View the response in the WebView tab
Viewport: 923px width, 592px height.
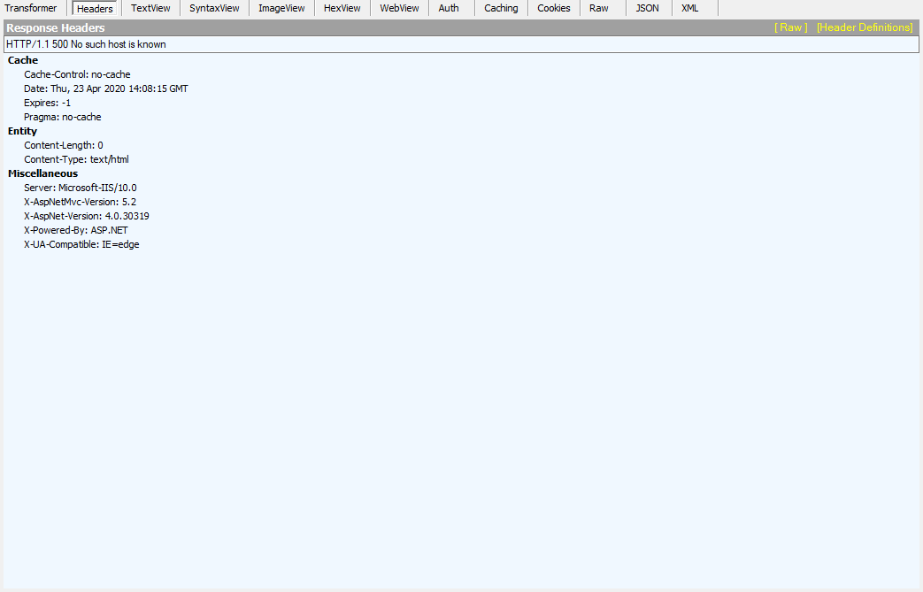(398, 8)
